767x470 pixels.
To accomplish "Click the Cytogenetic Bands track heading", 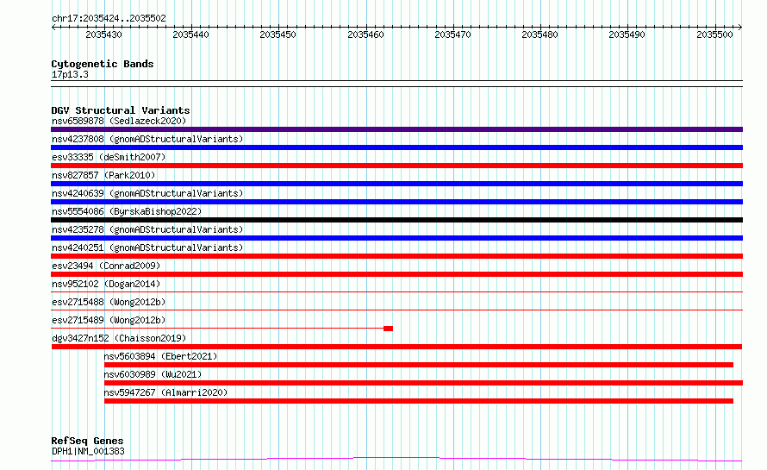I will click(x=103, y=64).
